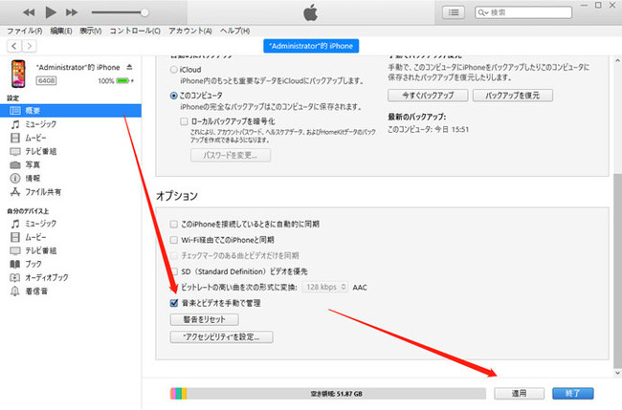
Task: Open the ファイル(F) menu
Action: coord(25,31)
